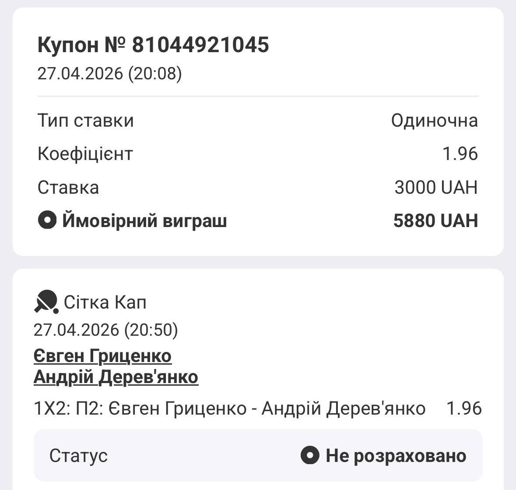Open the Євген Гриценко player link
Viewport: 516px width, 490px height.
[x=102, y=356]
